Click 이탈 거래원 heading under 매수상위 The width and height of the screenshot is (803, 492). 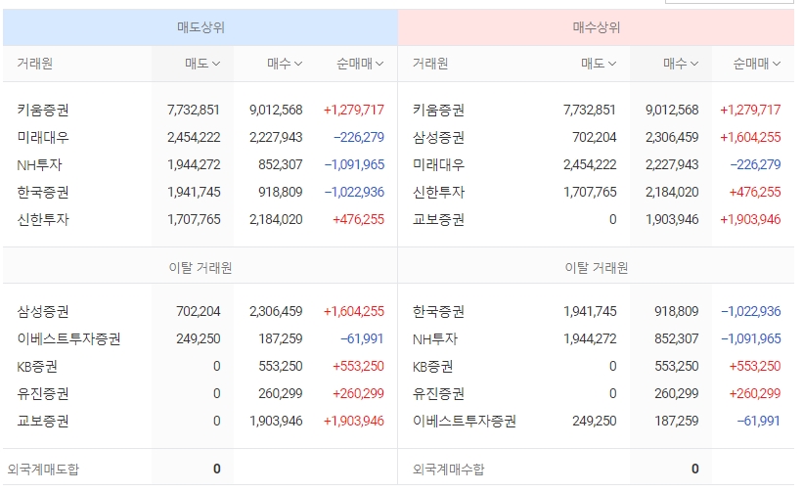pos(596,268)
